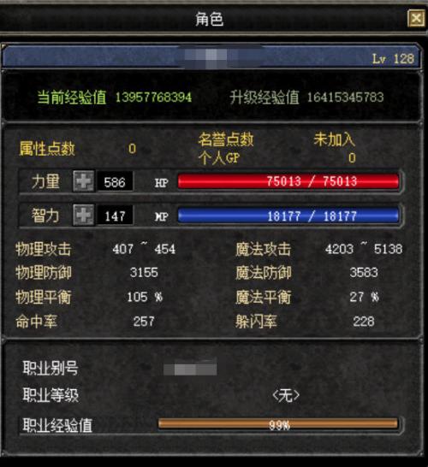Click the 属性点数 label

pos(47,149)
